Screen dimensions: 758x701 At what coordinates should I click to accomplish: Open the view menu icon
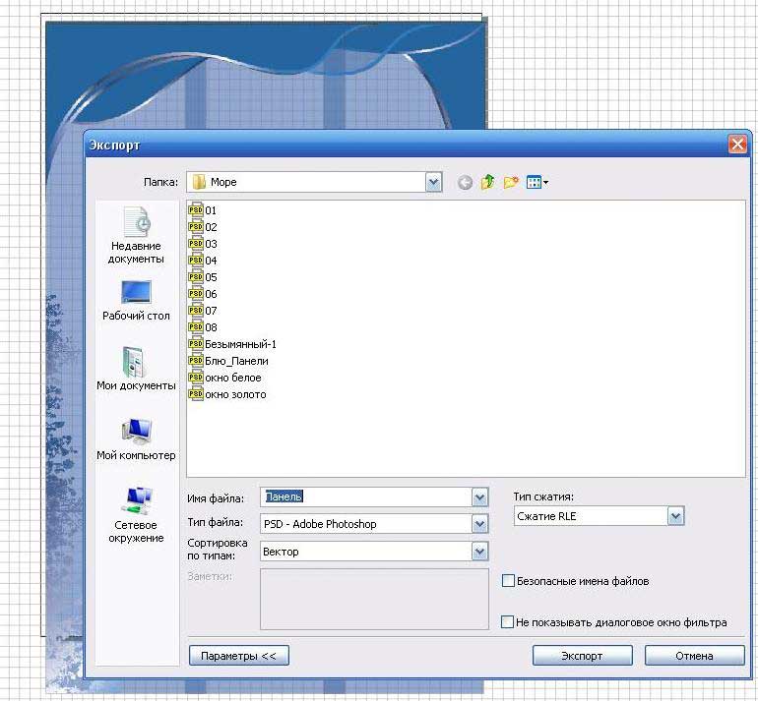coord(537,183)
